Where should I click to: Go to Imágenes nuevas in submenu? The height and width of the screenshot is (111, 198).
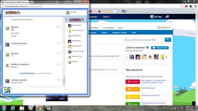(119, 33)
